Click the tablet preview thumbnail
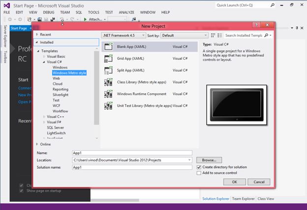This screenshot has width=307, height=210. tap(237, 105)
